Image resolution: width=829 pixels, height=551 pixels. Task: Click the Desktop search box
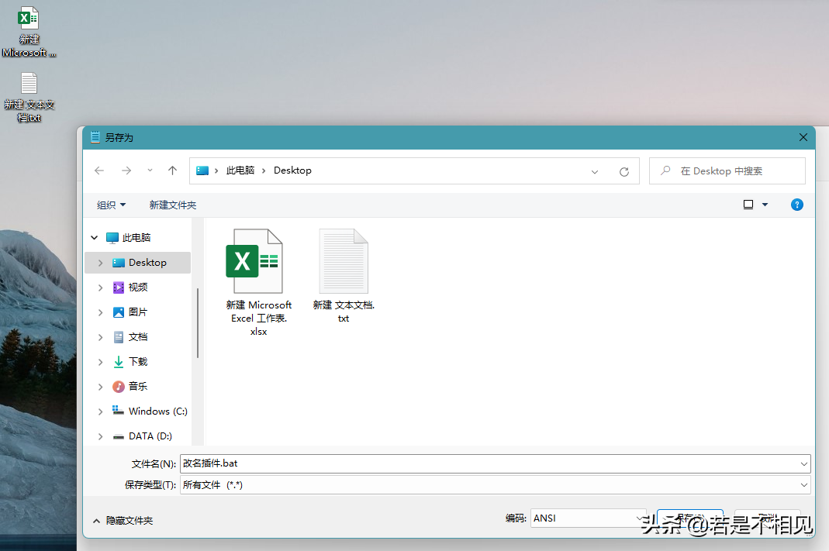(x=727, y=170)
